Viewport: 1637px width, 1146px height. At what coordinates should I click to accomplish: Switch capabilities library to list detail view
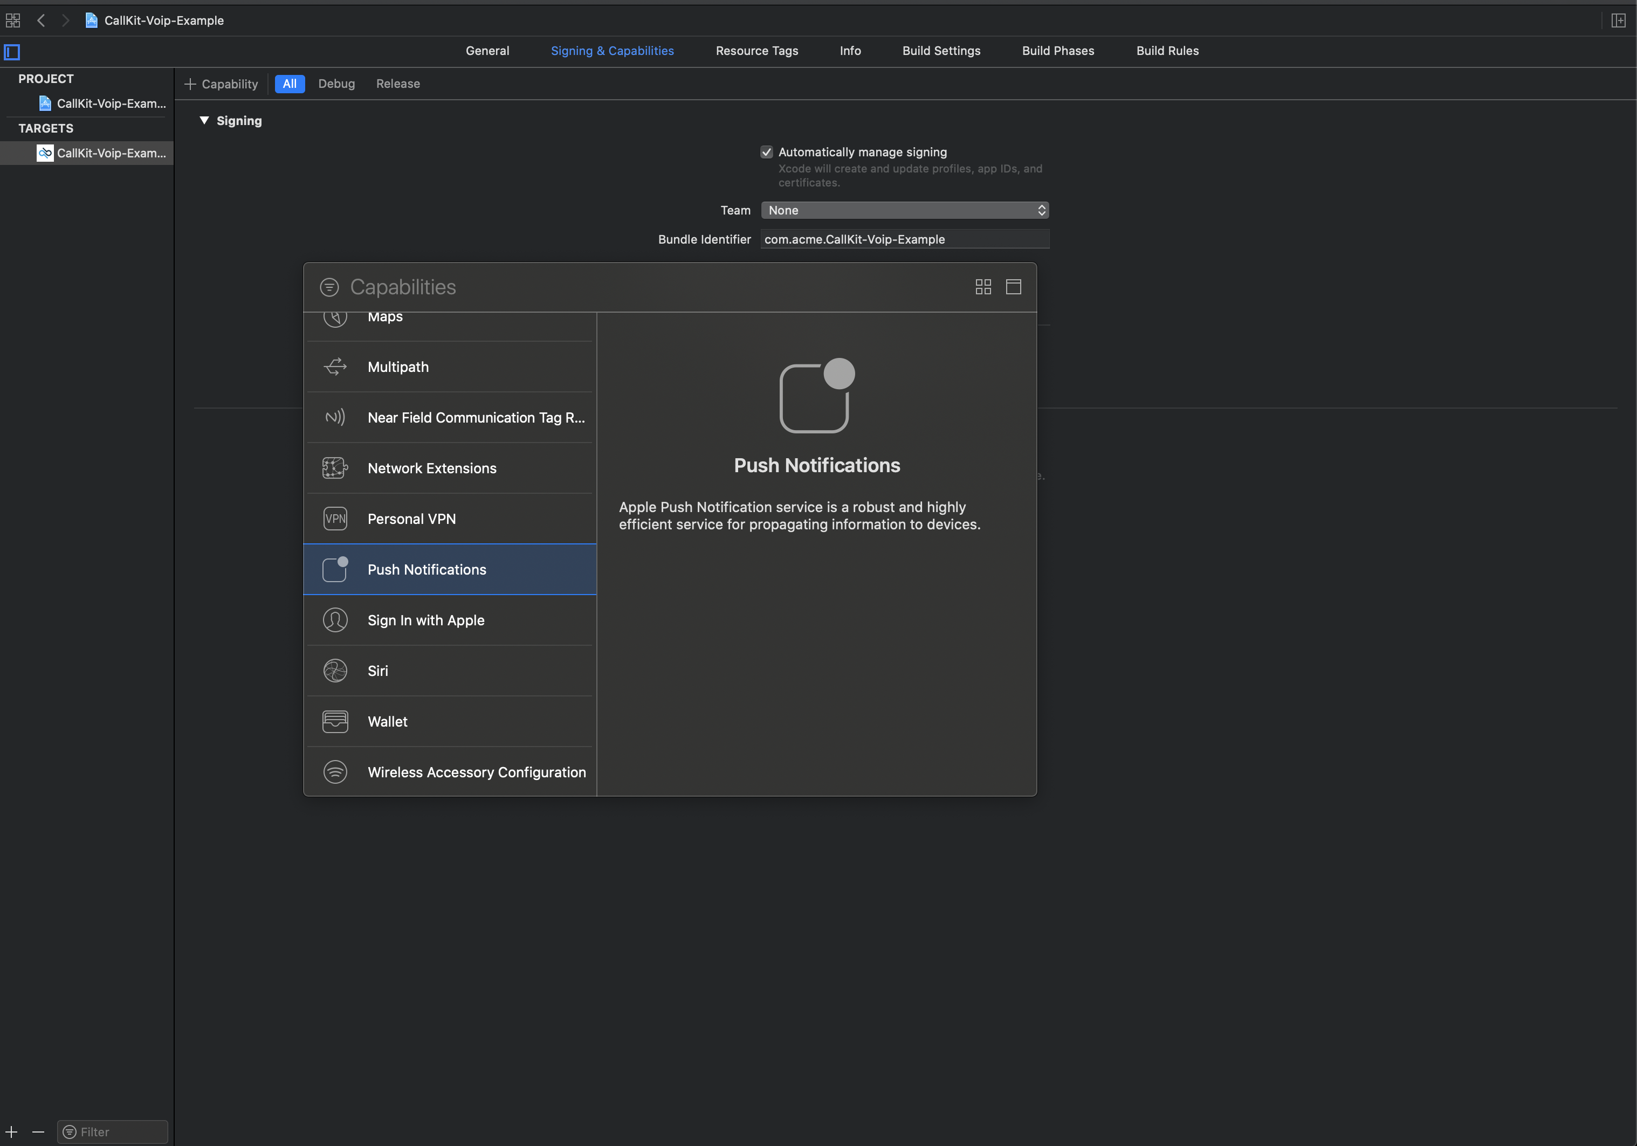click(x=1013, y=287)
